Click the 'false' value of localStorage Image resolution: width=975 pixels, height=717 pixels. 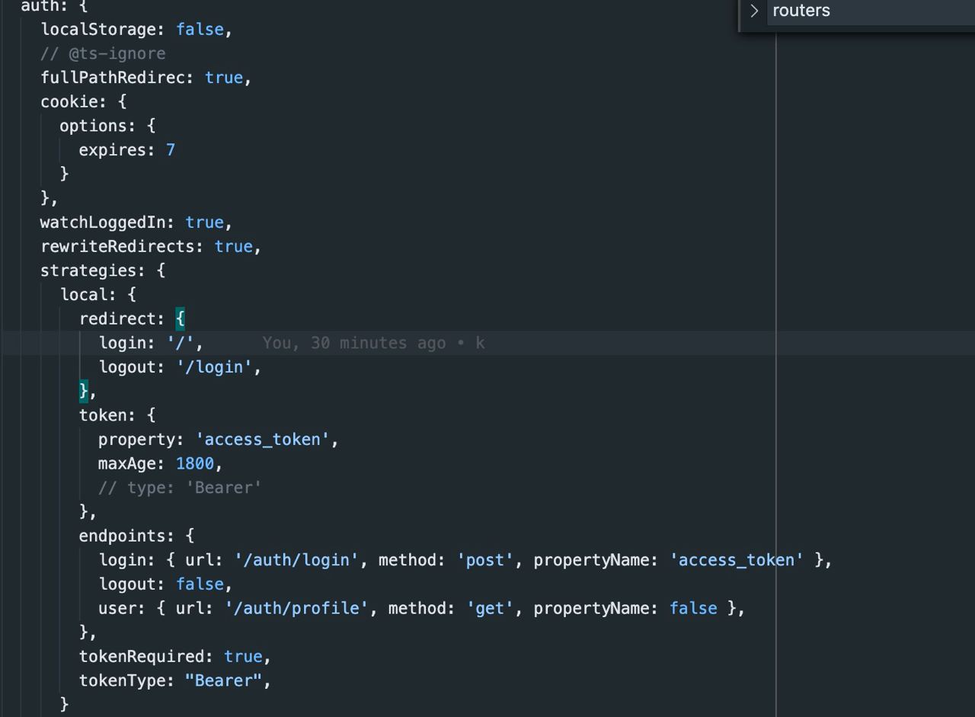point(200,30)
